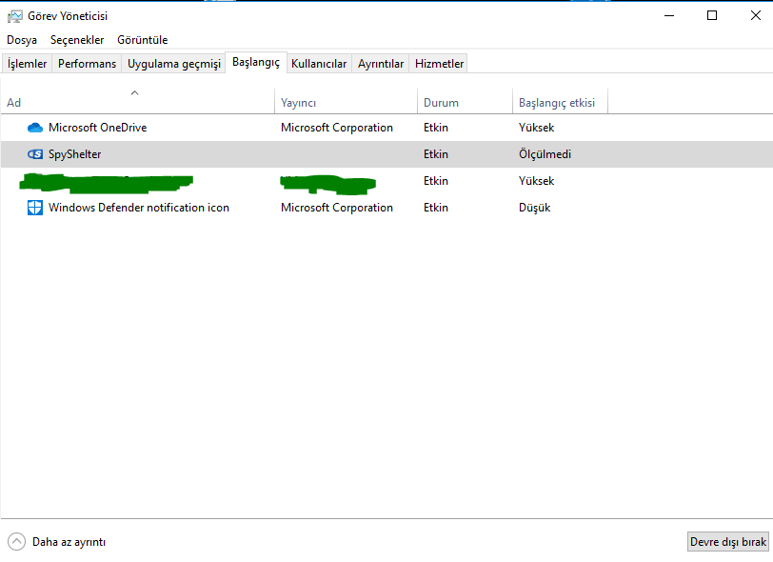Click the Devre dışı bırak button

(x=728, y=542)
